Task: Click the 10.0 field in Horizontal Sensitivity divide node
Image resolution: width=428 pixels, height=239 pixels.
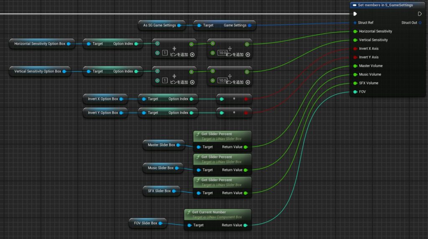Action: coord(222,53)
